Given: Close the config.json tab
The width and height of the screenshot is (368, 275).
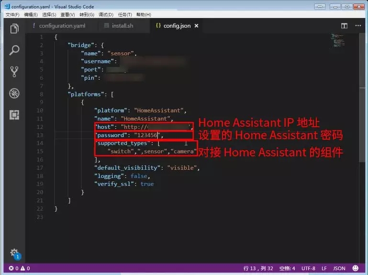Looking at the screenshot, I should [x=196, y=26].
